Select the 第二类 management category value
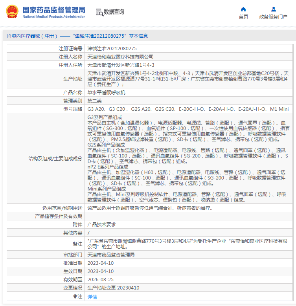 point(94,101)
